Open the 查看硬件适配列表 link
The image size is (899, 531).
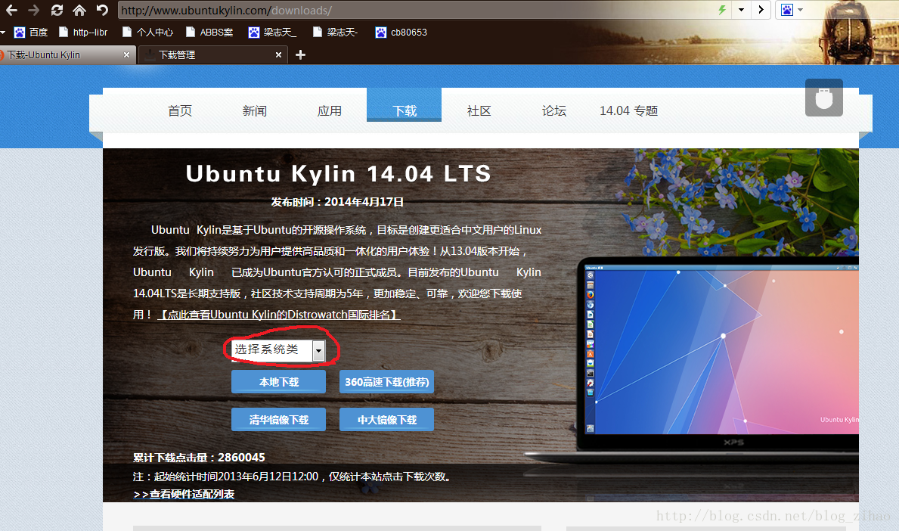coord(184,494)
